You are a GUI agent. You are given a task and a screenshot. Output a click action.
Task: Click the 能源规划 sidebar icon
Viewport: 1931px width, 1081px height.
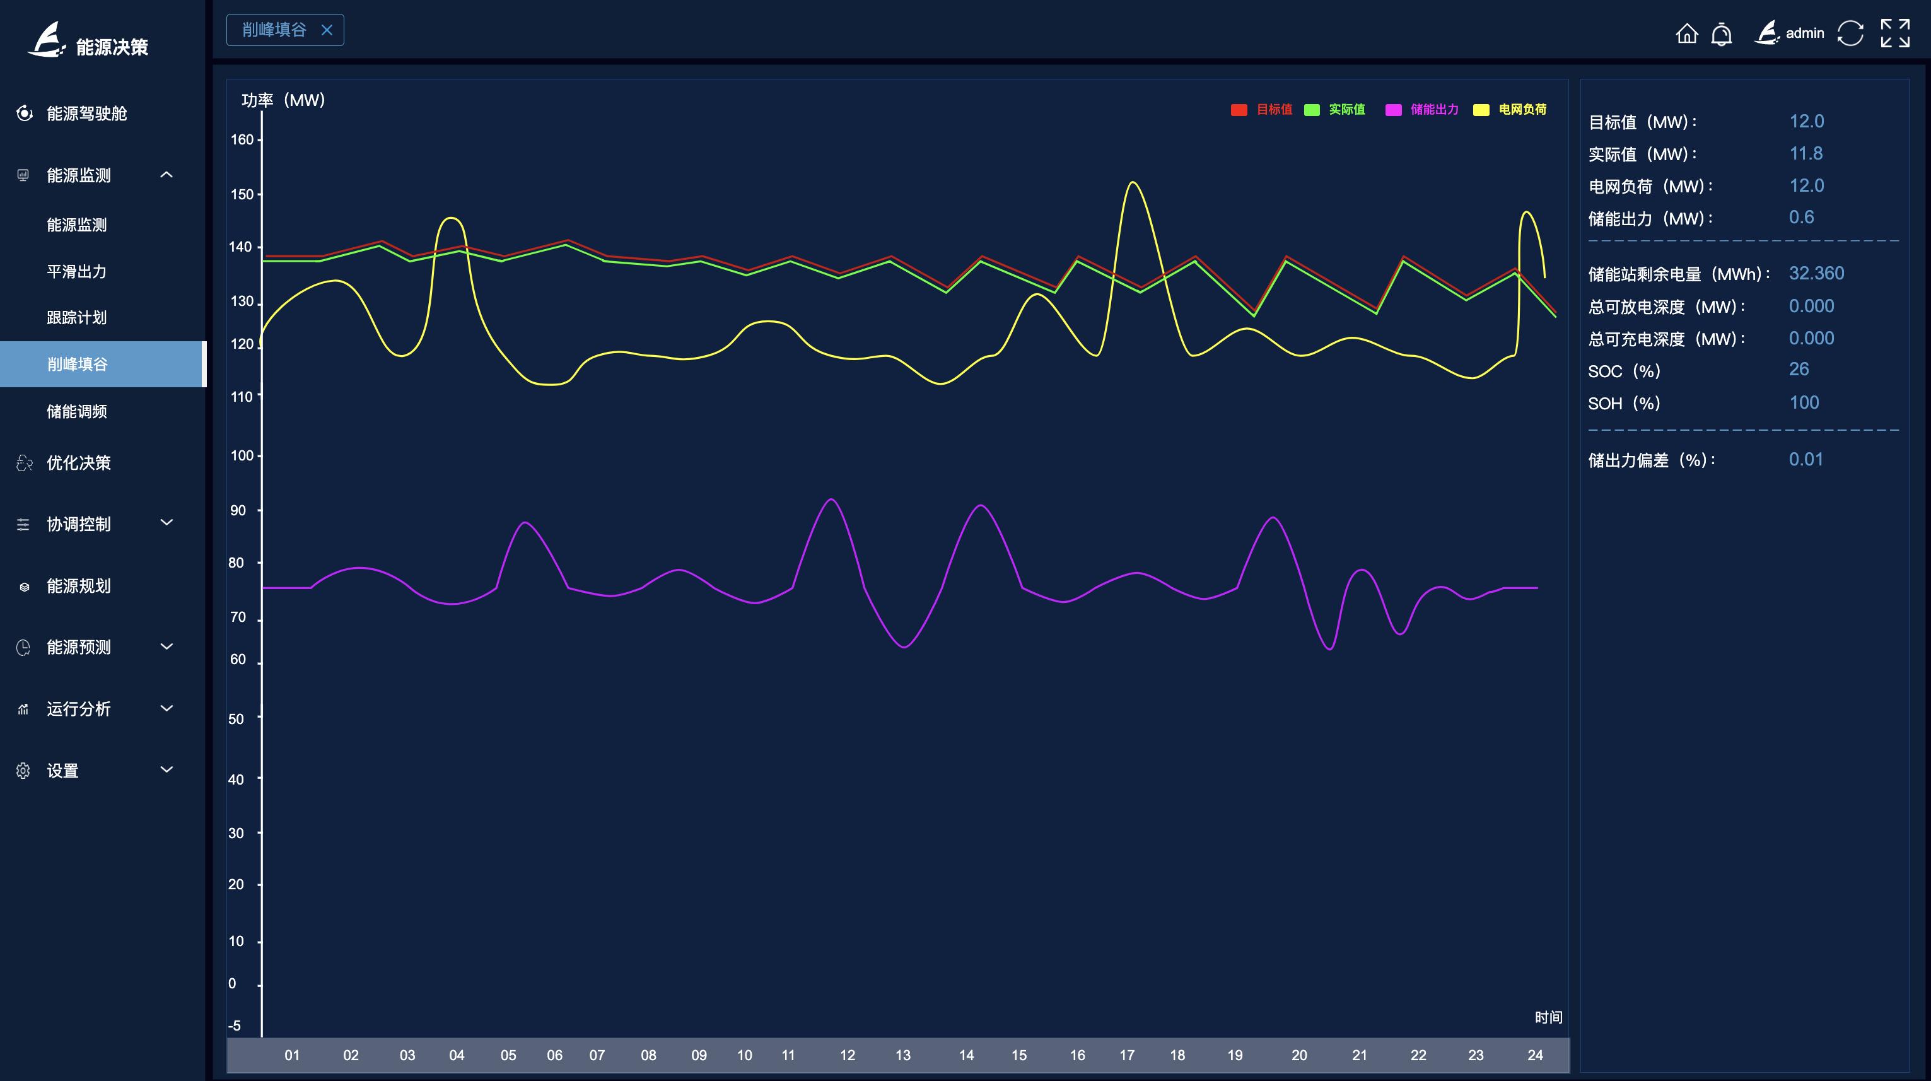(24, 587)
